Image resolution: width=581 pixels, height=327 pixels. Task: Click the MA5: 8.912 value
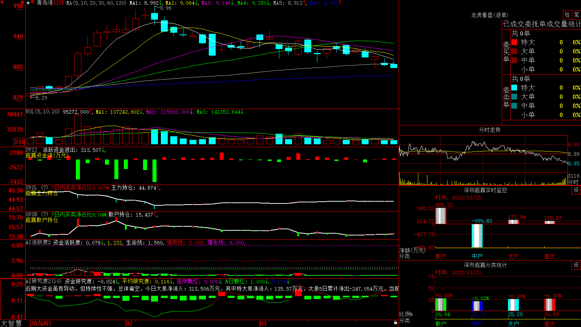click(x=289, y=3)
